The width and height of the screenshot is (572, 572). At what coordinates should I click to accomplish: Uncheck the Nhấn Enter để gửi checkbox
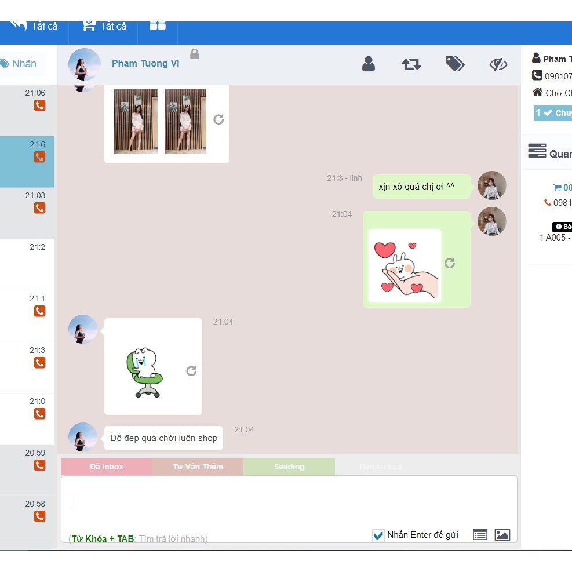(378, 535)
